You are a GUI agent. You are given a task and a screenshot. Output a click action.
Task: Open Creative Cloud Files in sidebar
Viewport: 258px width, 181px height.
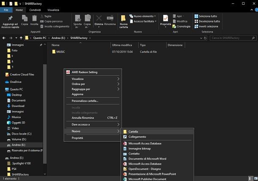click(20, 74)
